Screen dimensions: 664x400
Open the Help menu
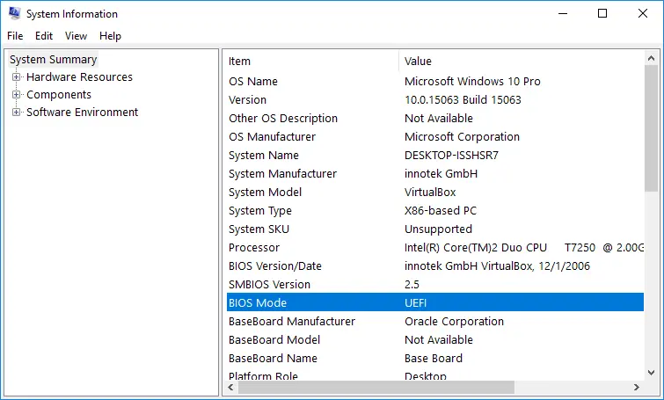point(110,36)
